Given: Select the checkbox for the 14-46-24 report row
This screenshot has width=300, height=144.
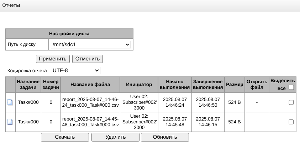Looking at the screenshot, I should pyautogui.click(x=291, y=102).
